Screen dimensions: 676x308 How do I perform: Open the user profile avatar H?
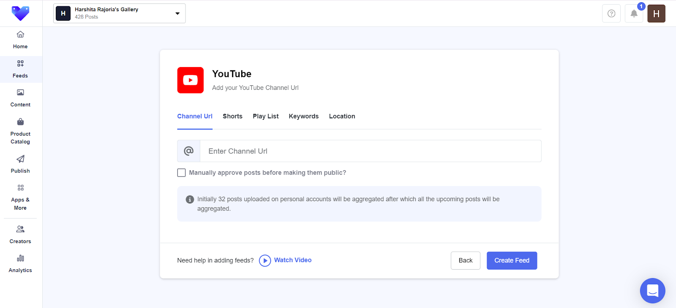[x=656, y=14]
